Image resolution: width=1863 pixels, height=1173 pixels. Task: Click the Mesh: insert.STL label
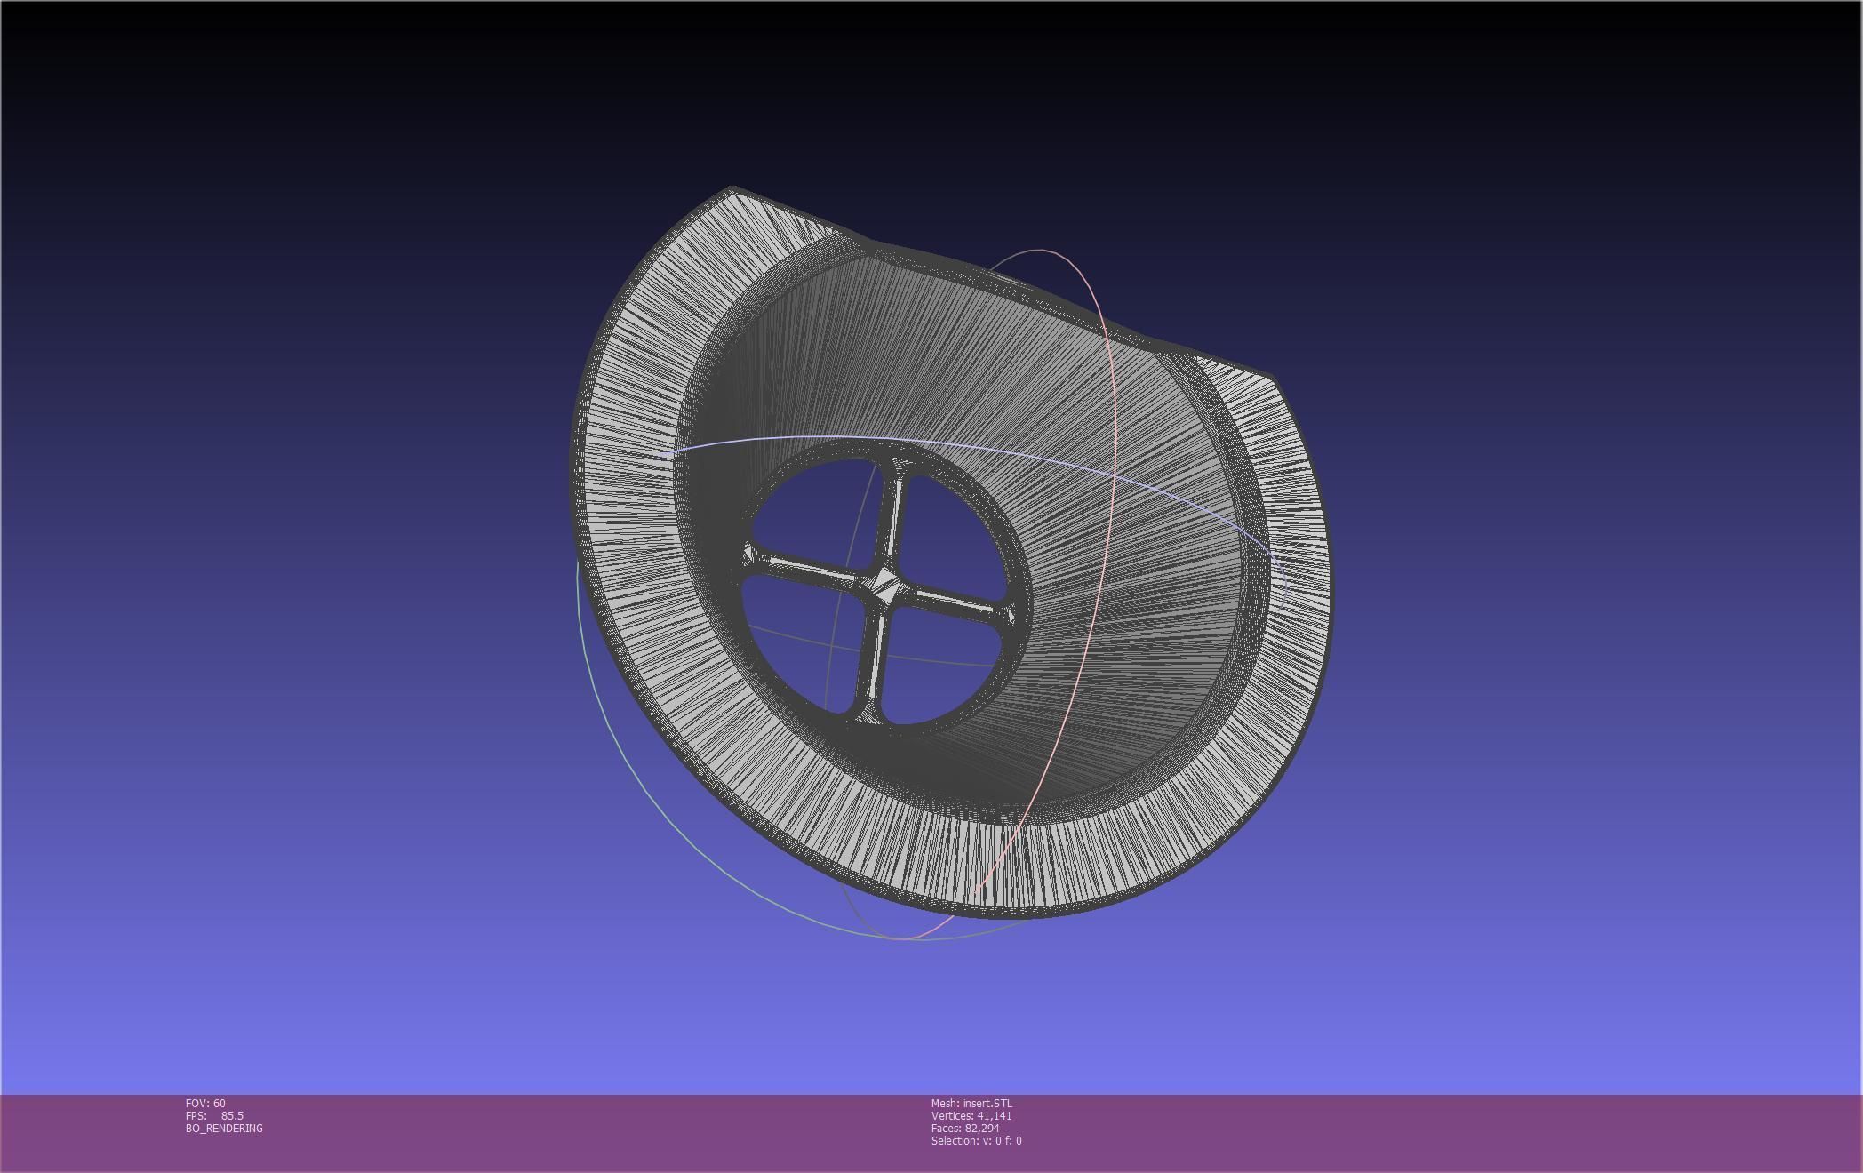[971, 1103]
